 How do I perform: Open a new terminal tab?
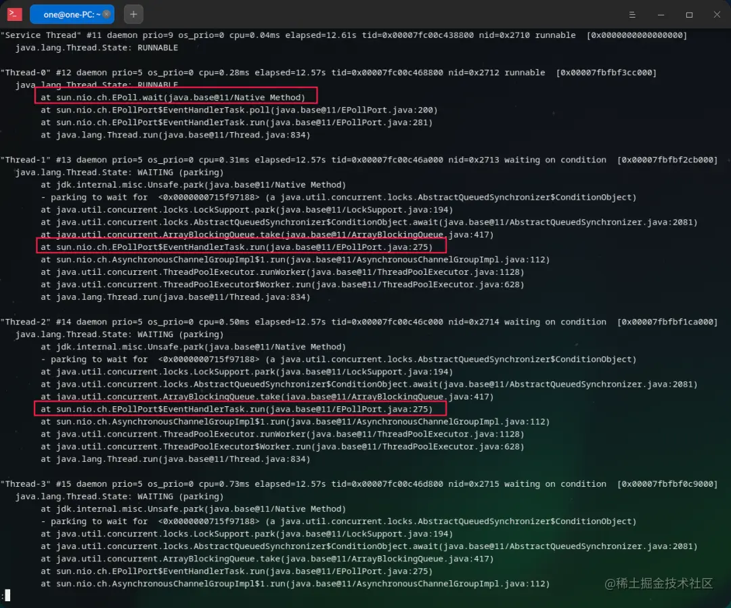pyautogui.click(x=133, y=14)
